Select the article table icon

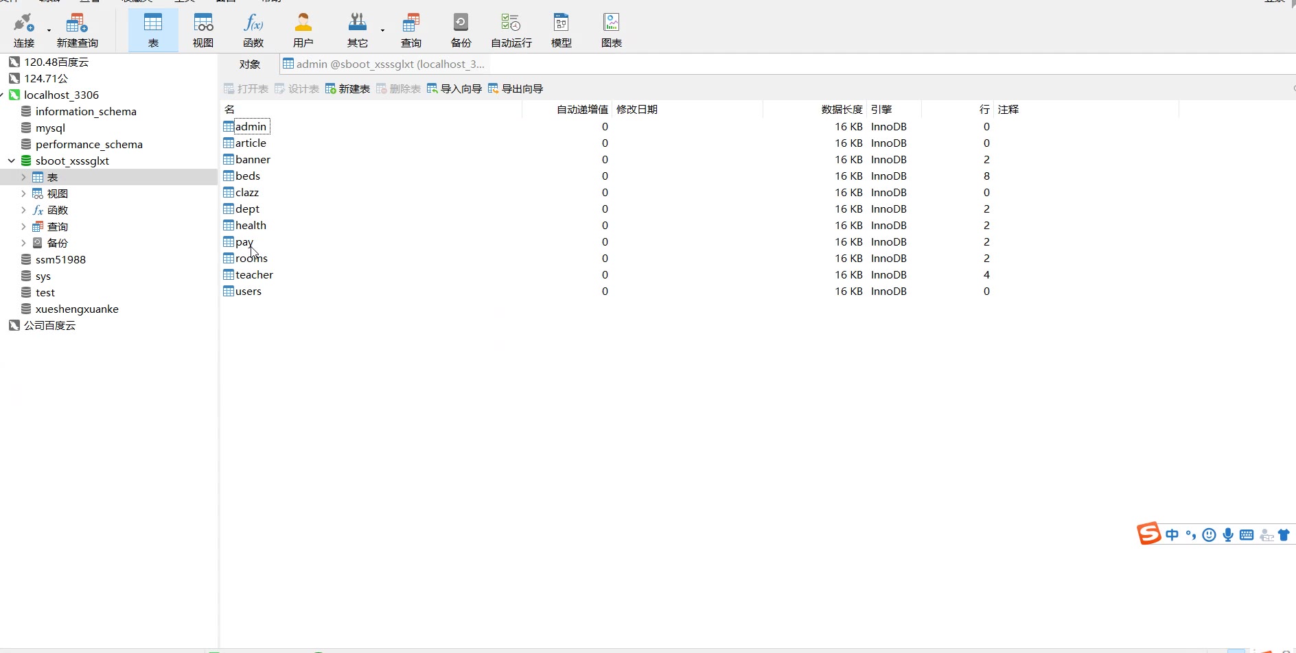229,143
